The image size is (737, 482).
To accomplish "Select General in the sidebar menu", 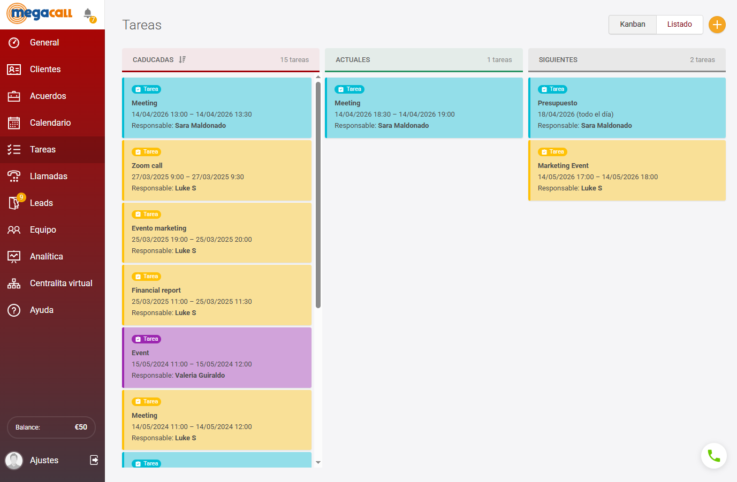I will 14,42.
